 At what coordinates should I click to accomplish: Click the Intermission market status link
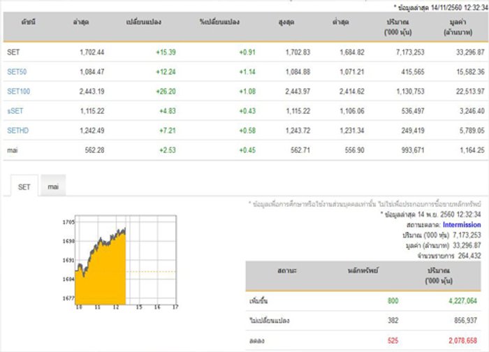462,225
